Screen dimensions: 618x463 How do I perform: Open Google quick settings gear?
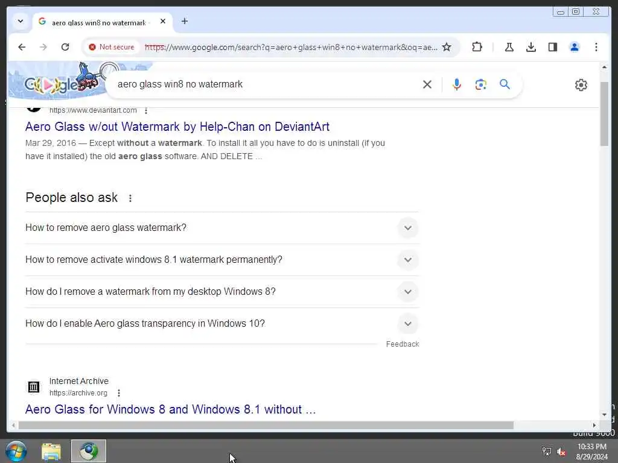pos(581,84)
